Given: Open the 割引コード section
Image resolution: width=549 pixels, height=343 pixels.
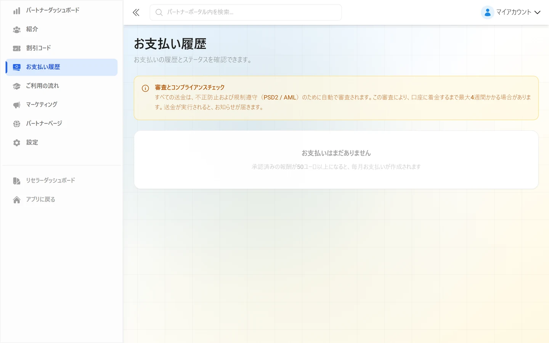Looking at the screenshot, I should 61,48.
